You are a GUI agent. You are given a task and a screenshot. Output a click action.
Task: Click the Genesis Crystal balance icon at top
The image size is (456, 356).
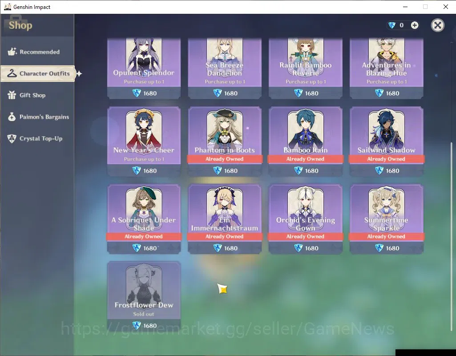[392, 25]
